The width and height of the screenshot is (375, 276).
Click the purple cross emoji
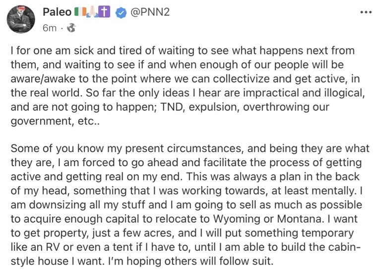103,12
